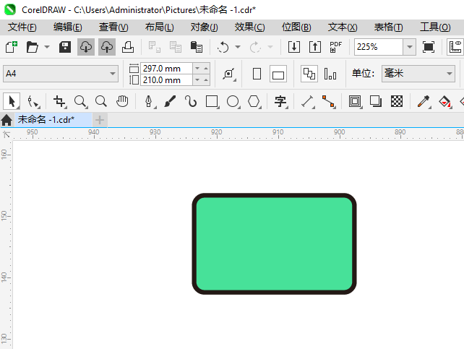Select the Rectangle tool
Screen dimensions: 464x349
point(212,101)
